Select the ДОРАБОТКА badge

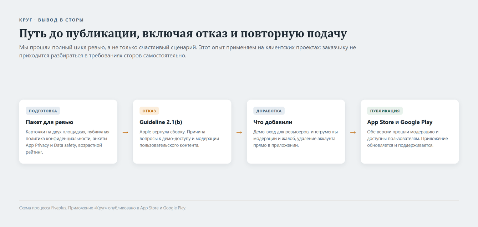point(269,111)
